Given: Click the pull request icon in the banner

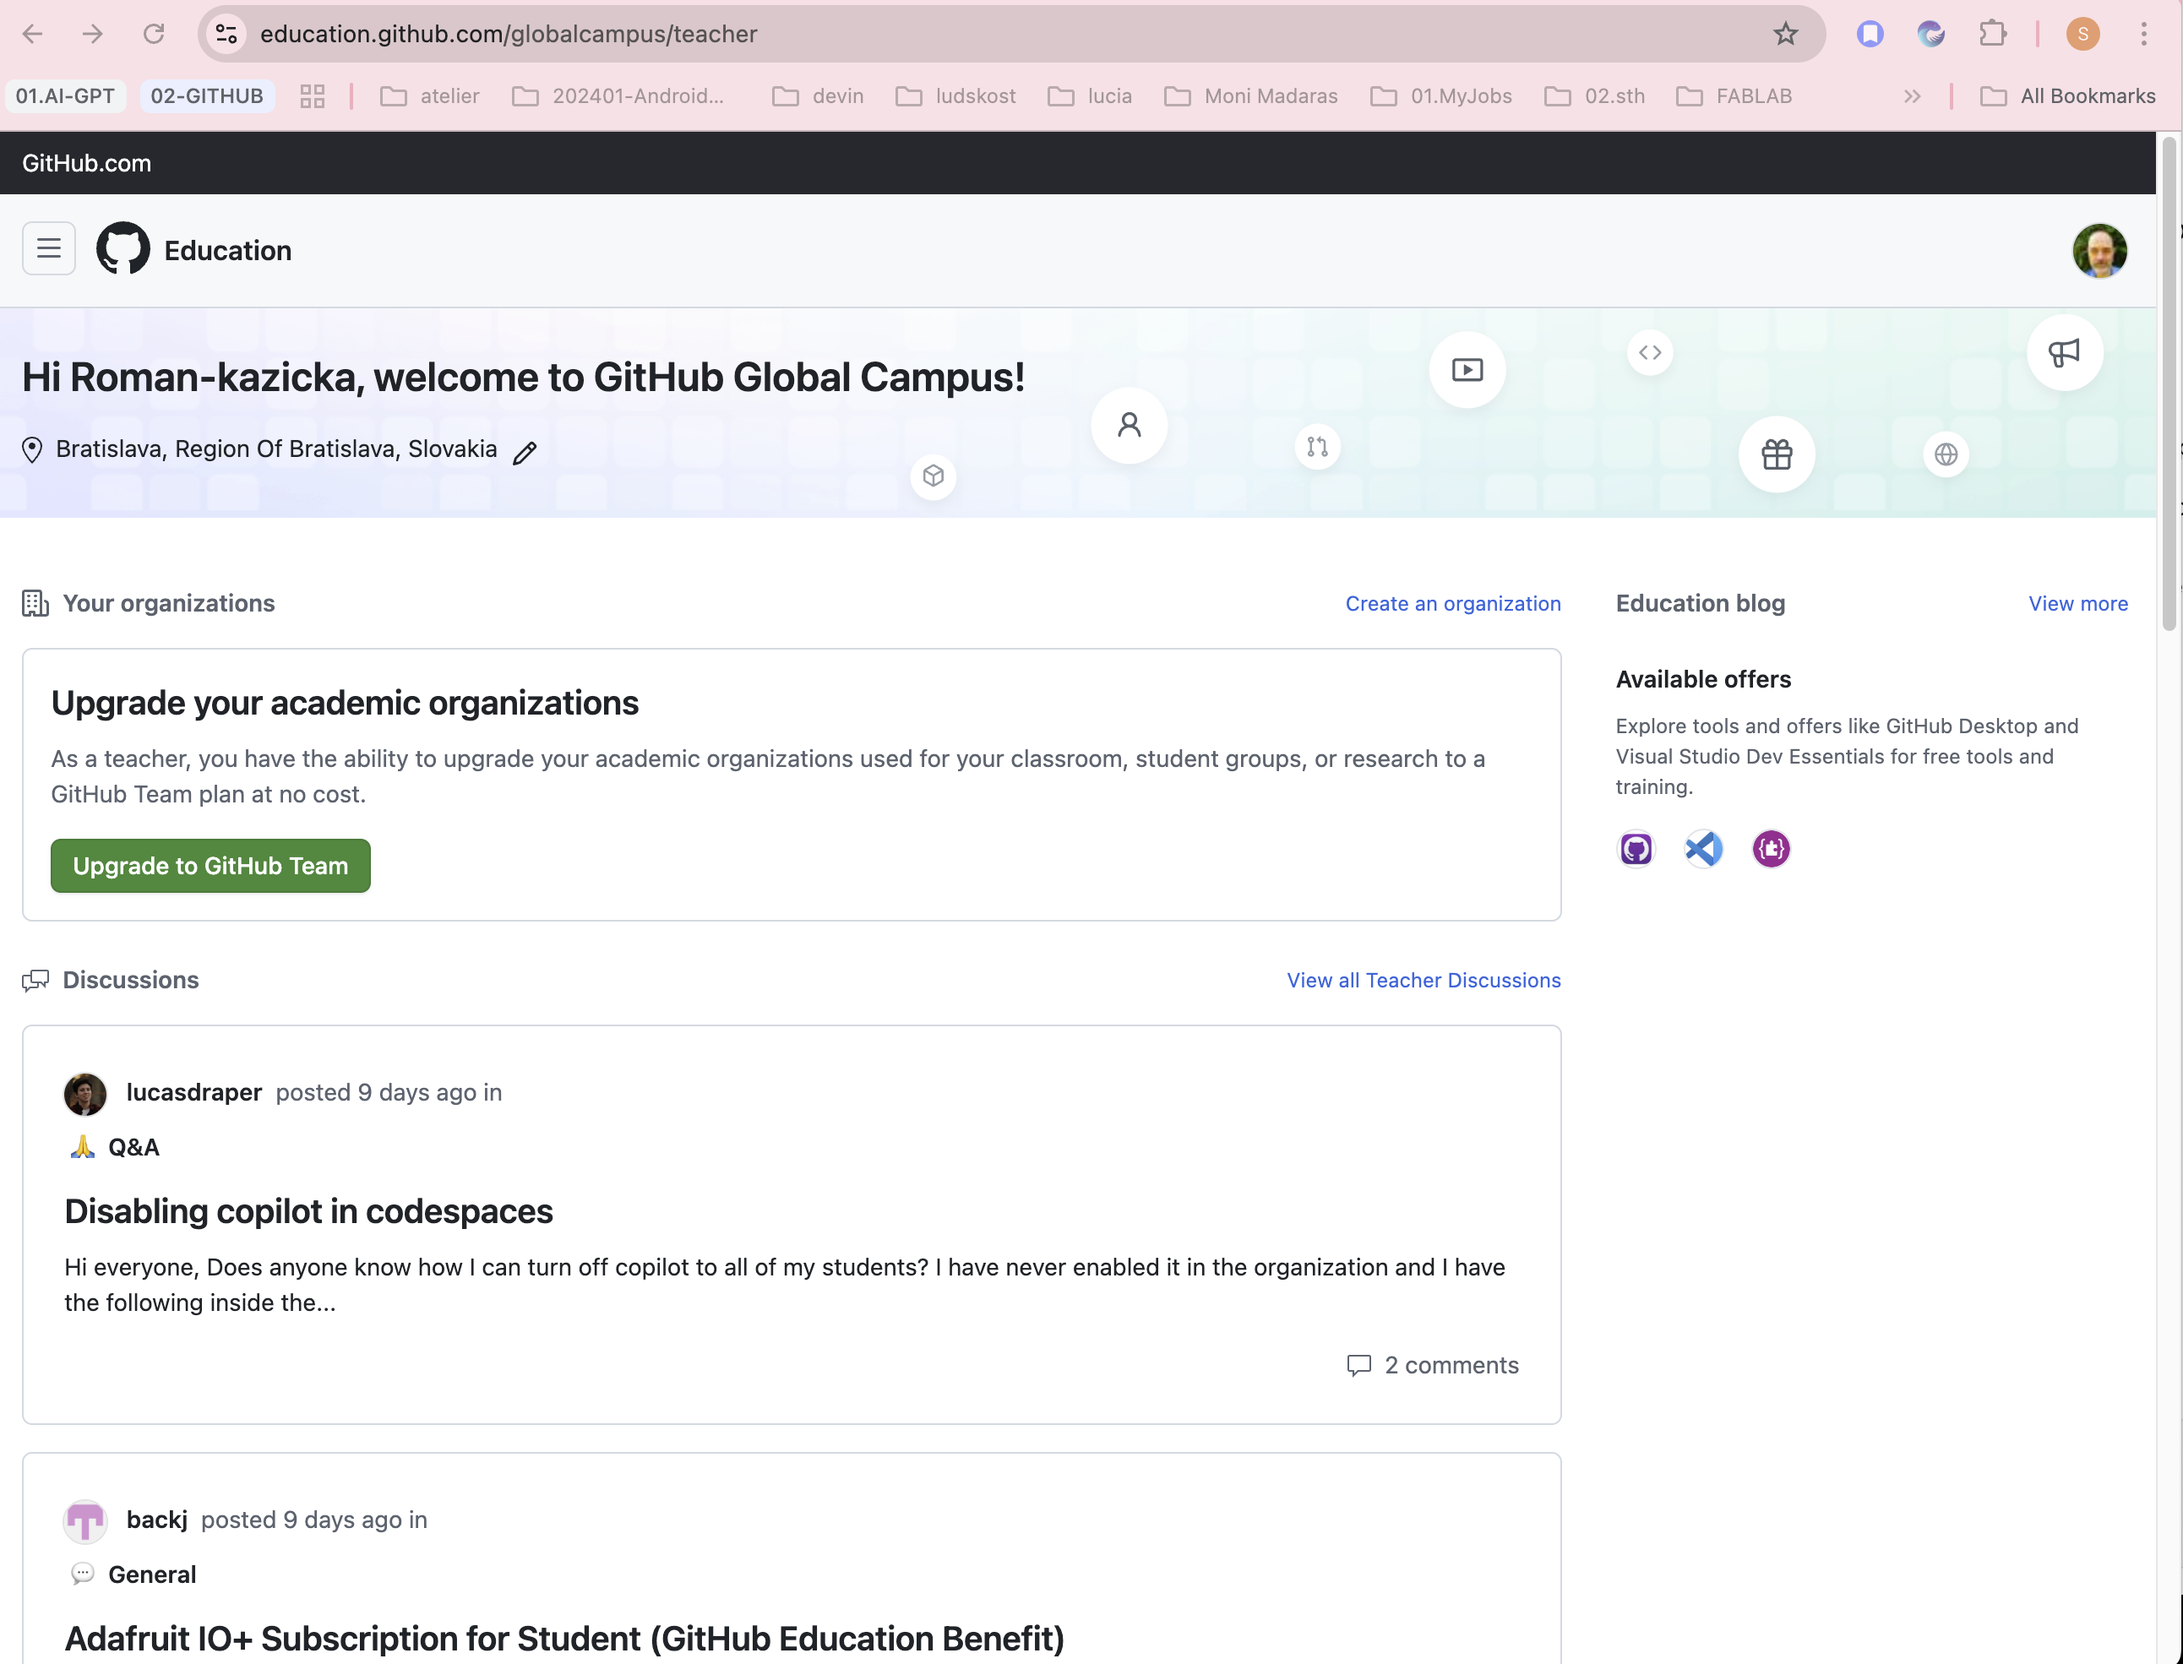Looking at the screenshot, I should tap(1316, 446).
